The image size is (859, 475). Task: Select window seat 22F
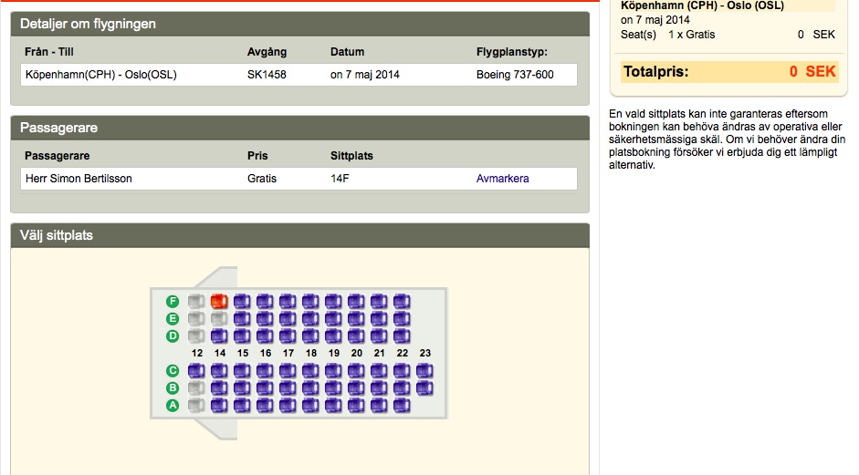[x=402, y=301]
